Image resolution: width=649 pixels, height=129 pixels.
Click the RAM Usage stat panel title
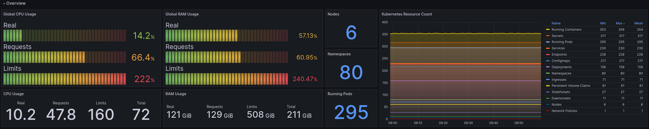click(x=176, y=94)
